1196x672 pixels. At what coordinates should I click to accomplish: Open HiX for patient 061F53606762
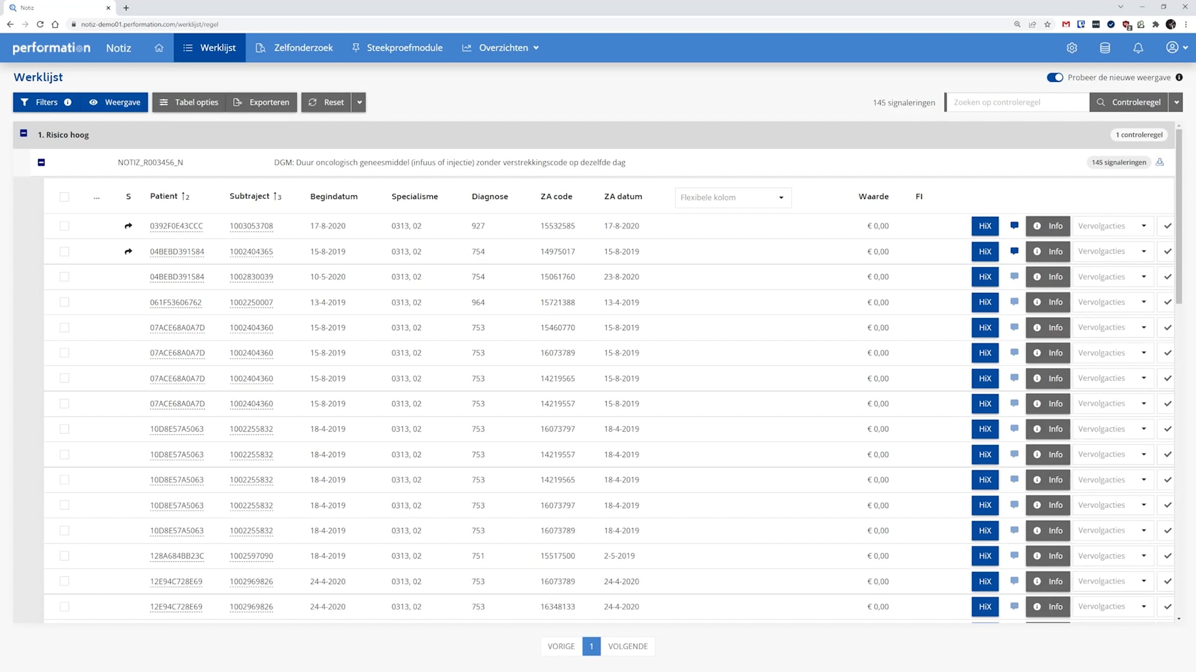pyautogui.click(x=985, y=302)
